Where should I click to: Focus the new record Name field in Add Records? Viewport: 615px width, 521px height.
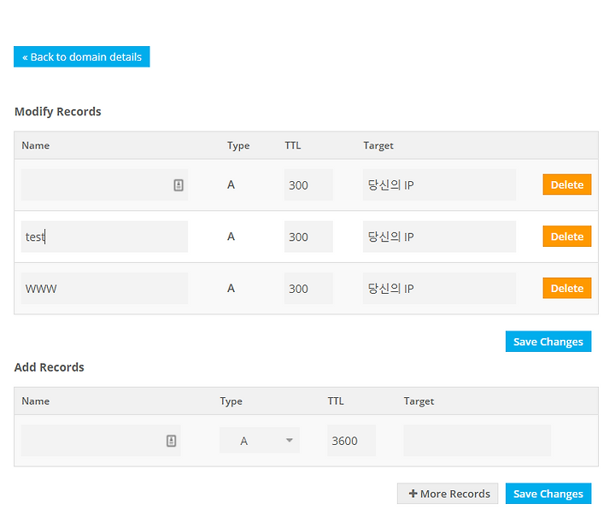(x=101, y=441)
